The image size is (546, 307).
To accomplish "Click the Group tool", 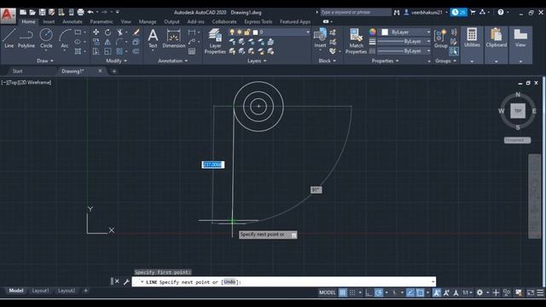I will click(440, 38).
